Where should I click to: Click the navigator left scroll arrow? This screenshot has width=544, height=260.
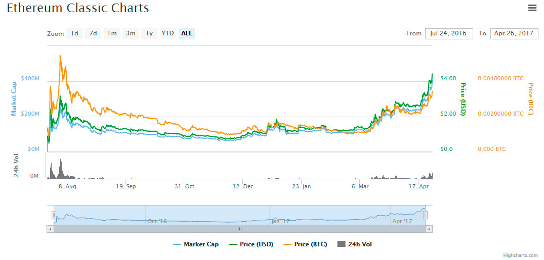coord(50,229)
